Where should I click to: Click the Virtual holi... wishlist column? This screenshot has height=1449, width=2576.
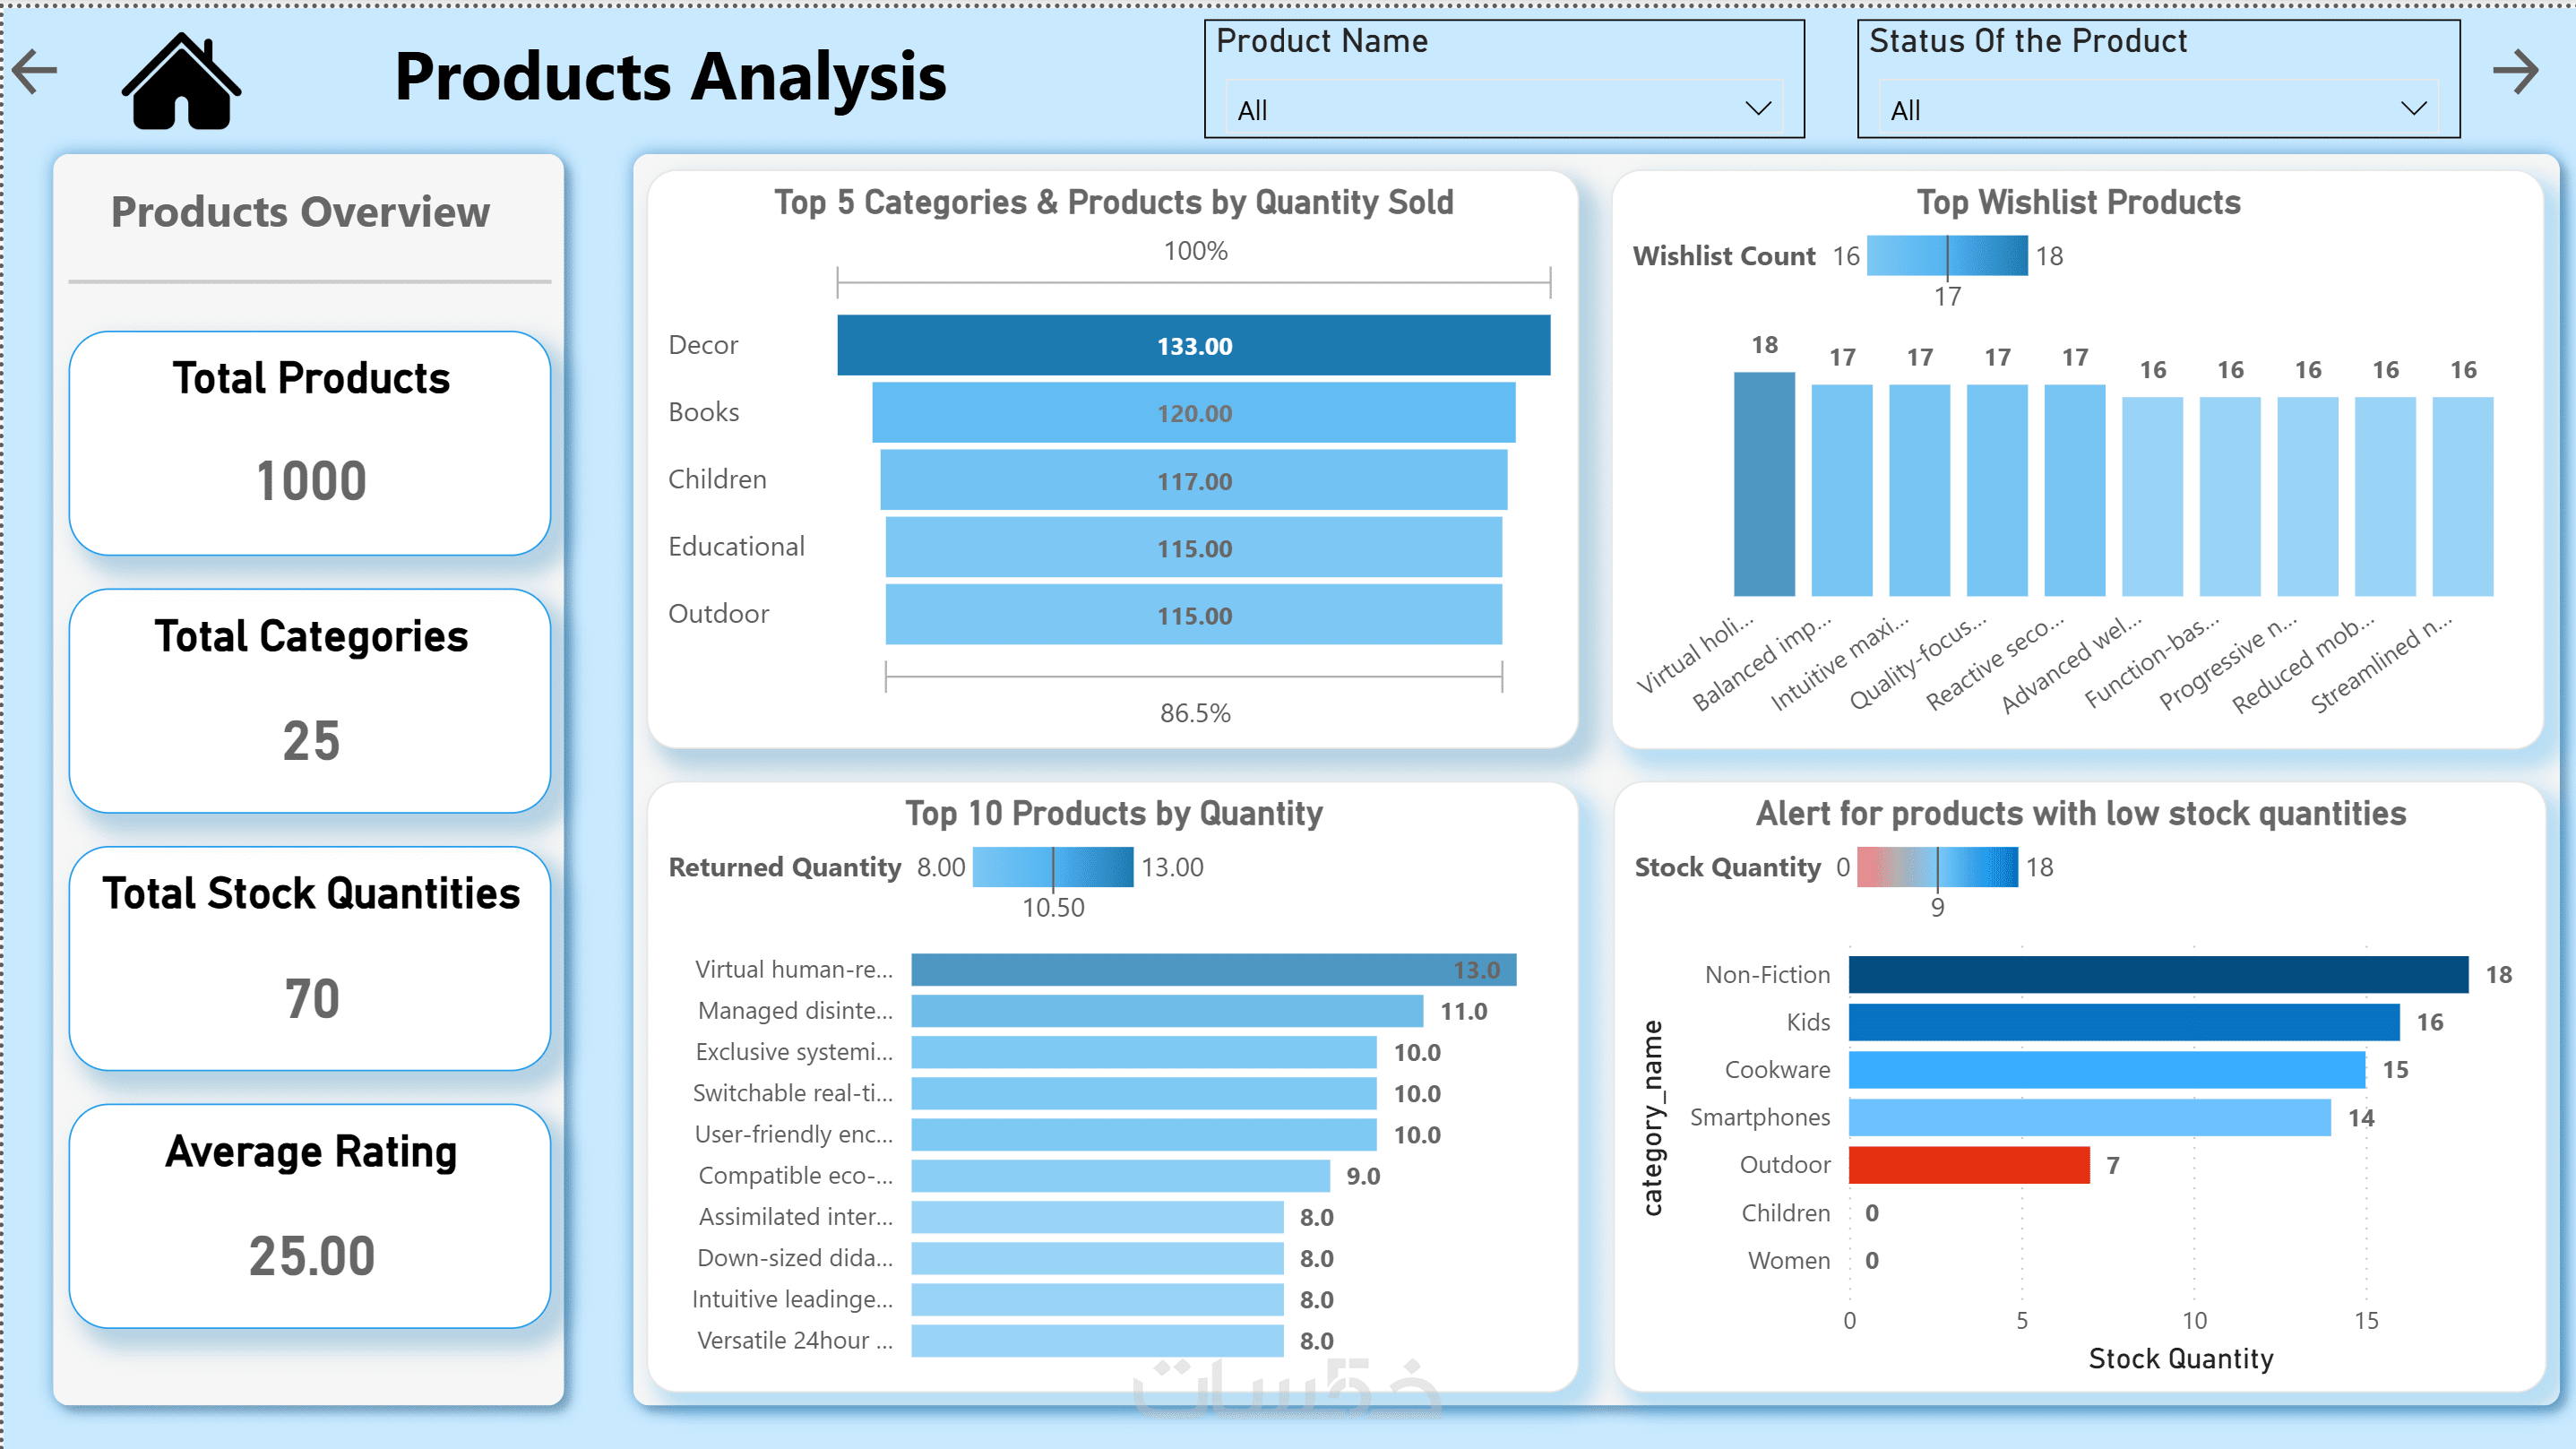1764,485
